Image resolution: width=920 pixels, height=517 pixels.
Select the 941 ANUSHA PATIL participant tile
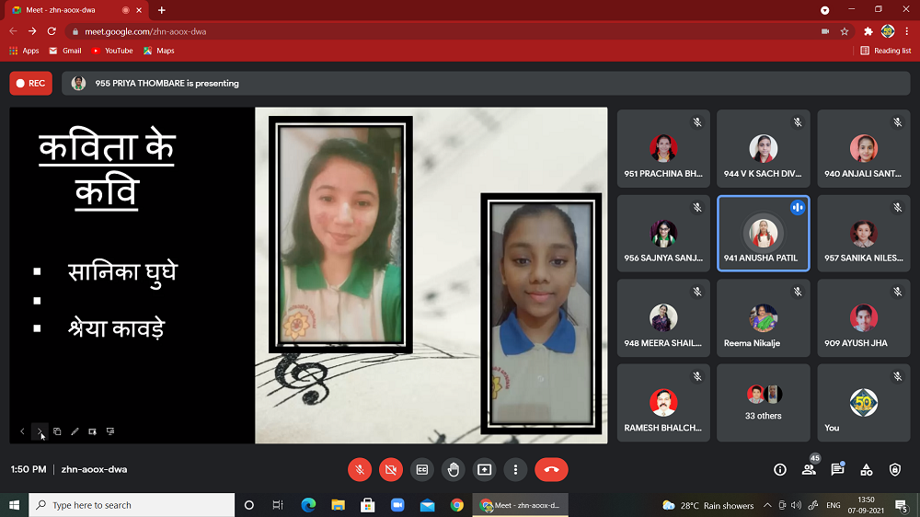764,234
